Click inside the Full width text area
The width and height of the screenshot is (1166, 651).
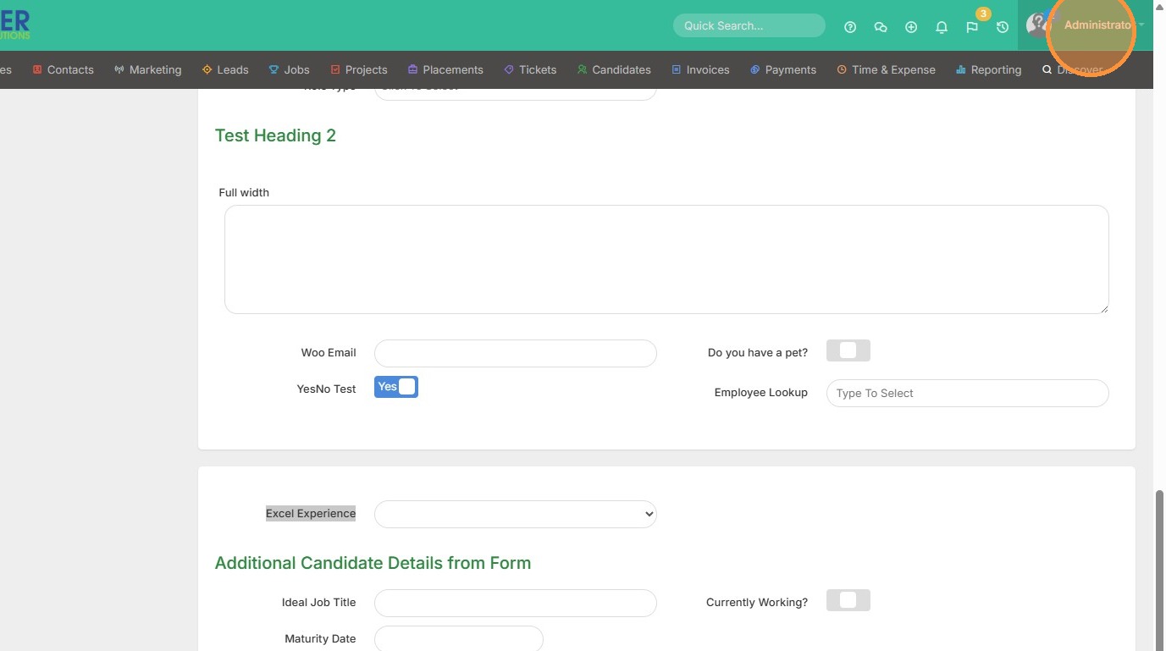pyautogui.click(x=666, y=259)
